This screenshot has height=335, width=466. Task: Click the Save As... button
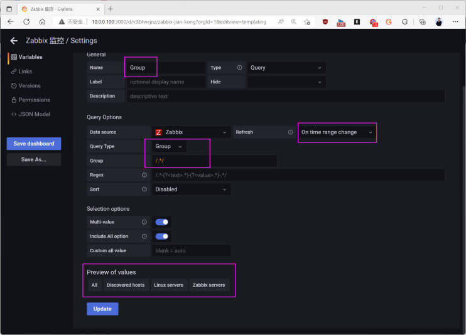point(34,159)
